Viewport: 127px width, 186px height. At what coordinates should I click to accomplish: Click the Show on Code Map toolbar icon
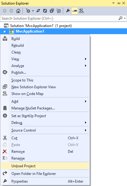pos(81,11)
